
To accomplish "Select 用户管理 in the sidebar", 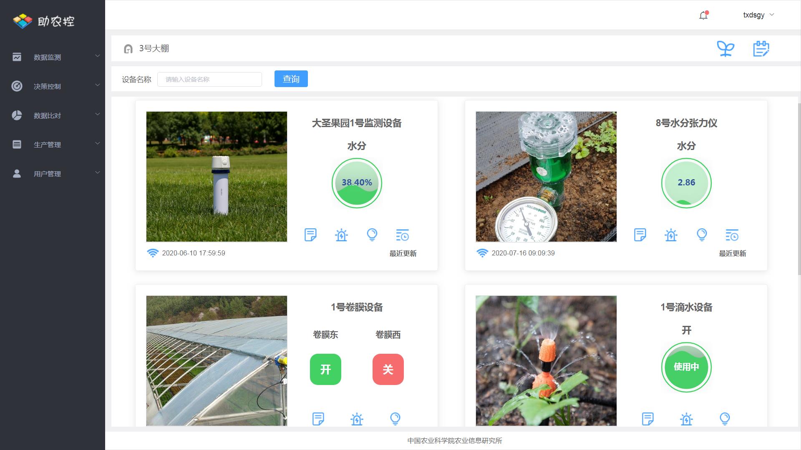I will (x=47, y=174).
